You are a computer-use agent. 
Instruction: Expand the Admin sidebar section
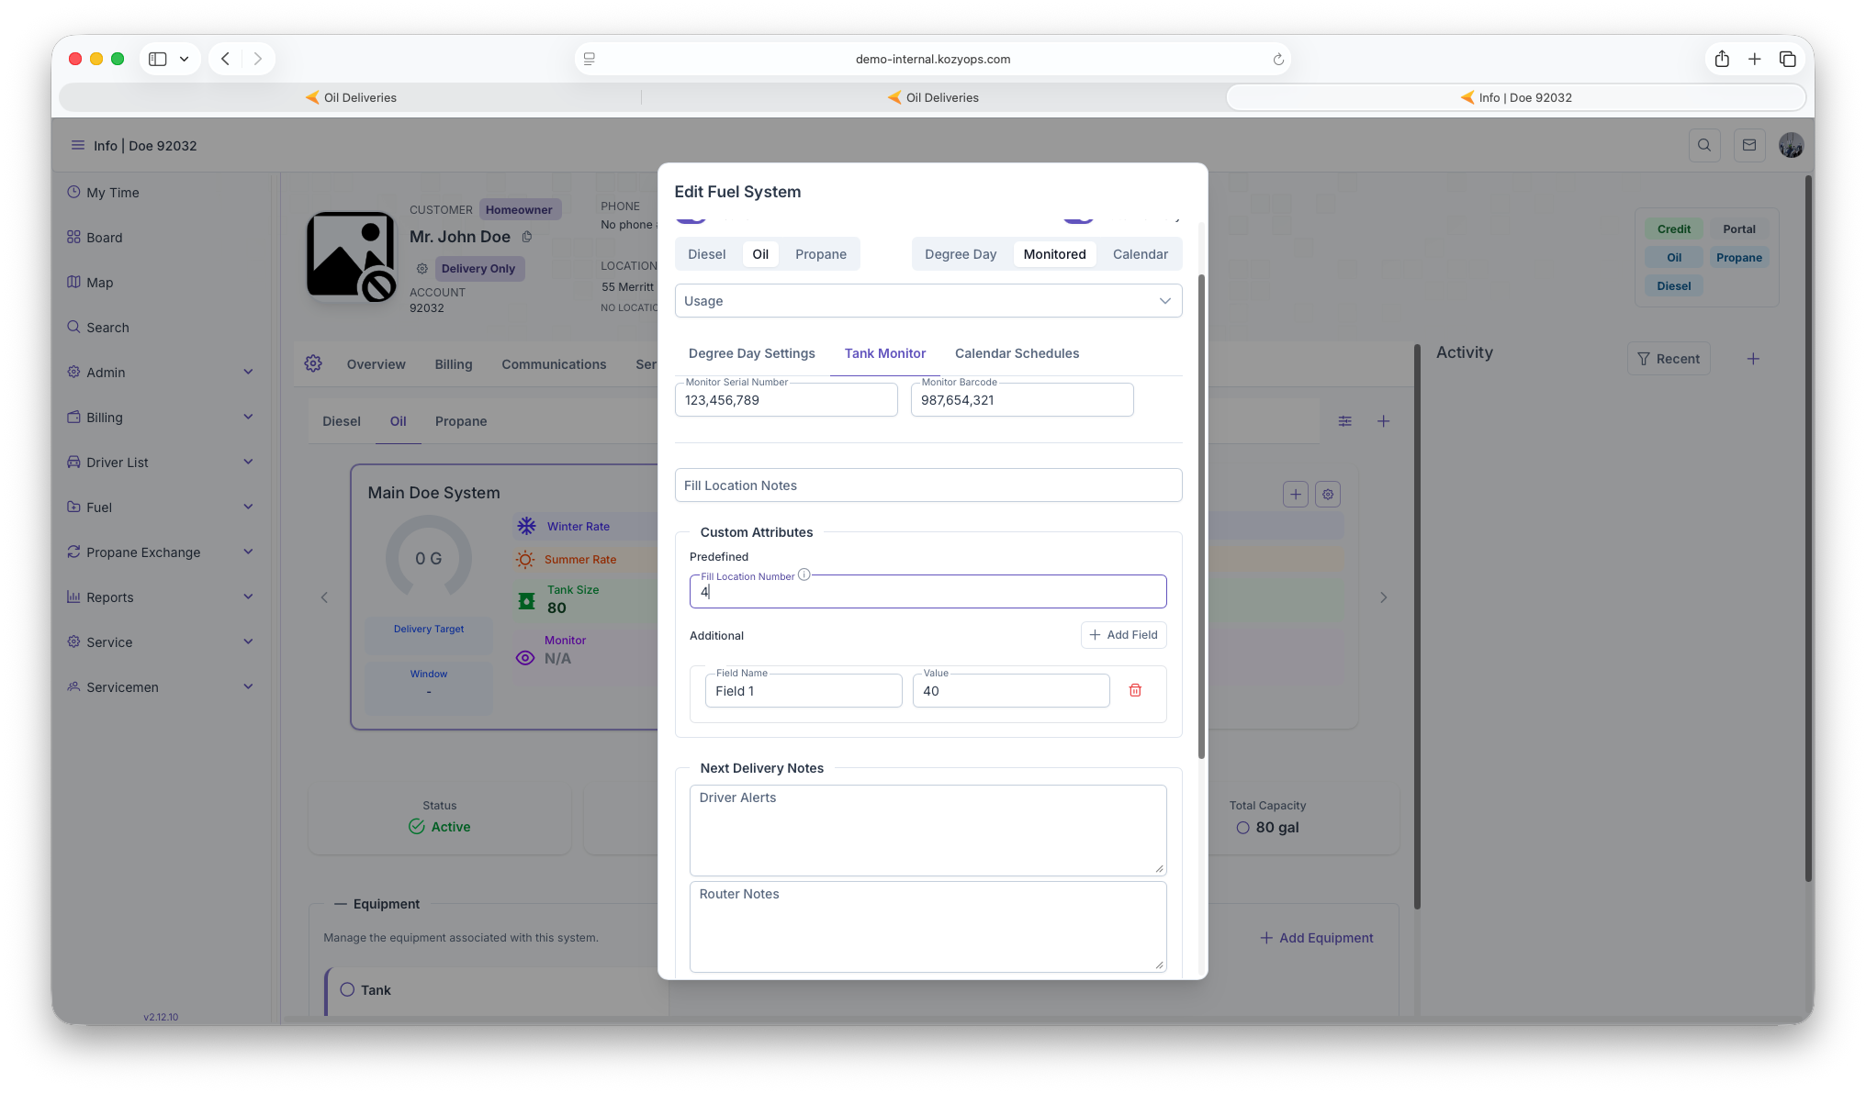160,373
